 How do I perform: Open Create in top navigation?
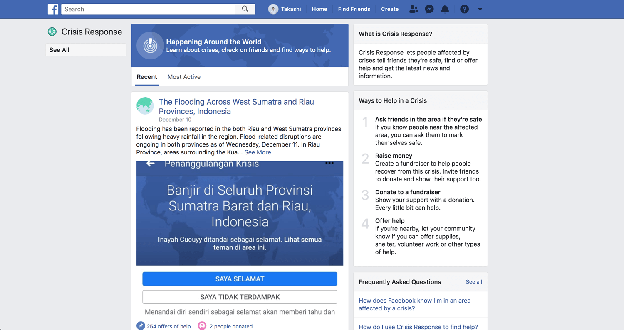(390, 9)
